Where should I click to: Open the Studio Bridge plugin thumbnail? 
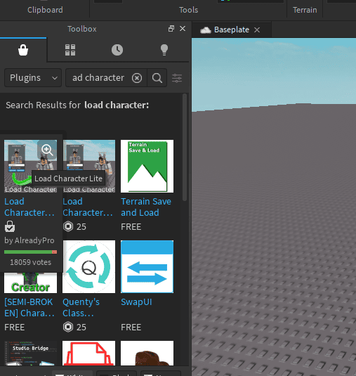[30, 354]
